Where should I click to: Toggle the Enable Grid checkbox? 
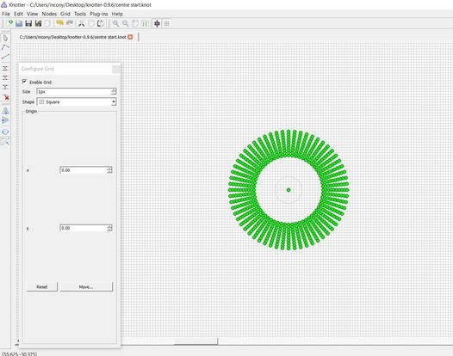point(25,82)
